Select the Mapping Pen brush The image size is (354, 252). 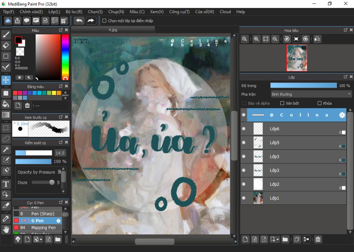pos(37,227)
